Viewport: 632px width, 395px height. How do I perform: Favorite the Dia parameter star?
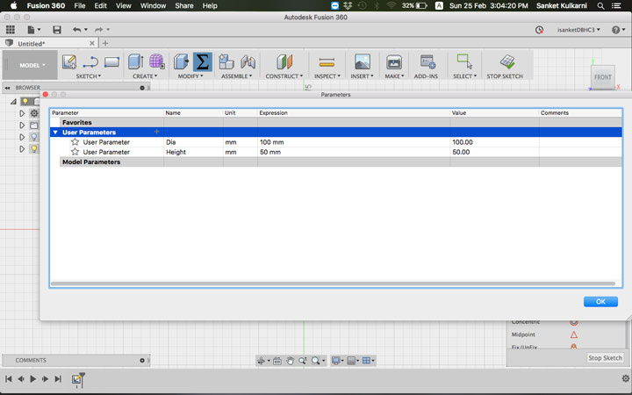coord(75,142)
